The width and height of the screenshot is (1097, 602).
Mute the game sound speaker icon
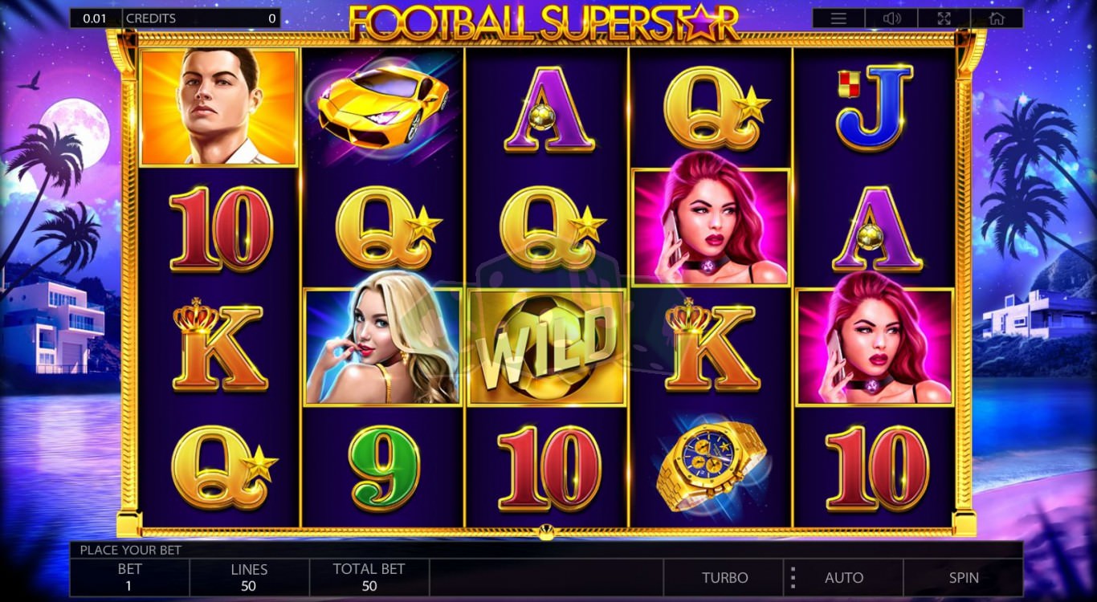[x=891, y=18]
